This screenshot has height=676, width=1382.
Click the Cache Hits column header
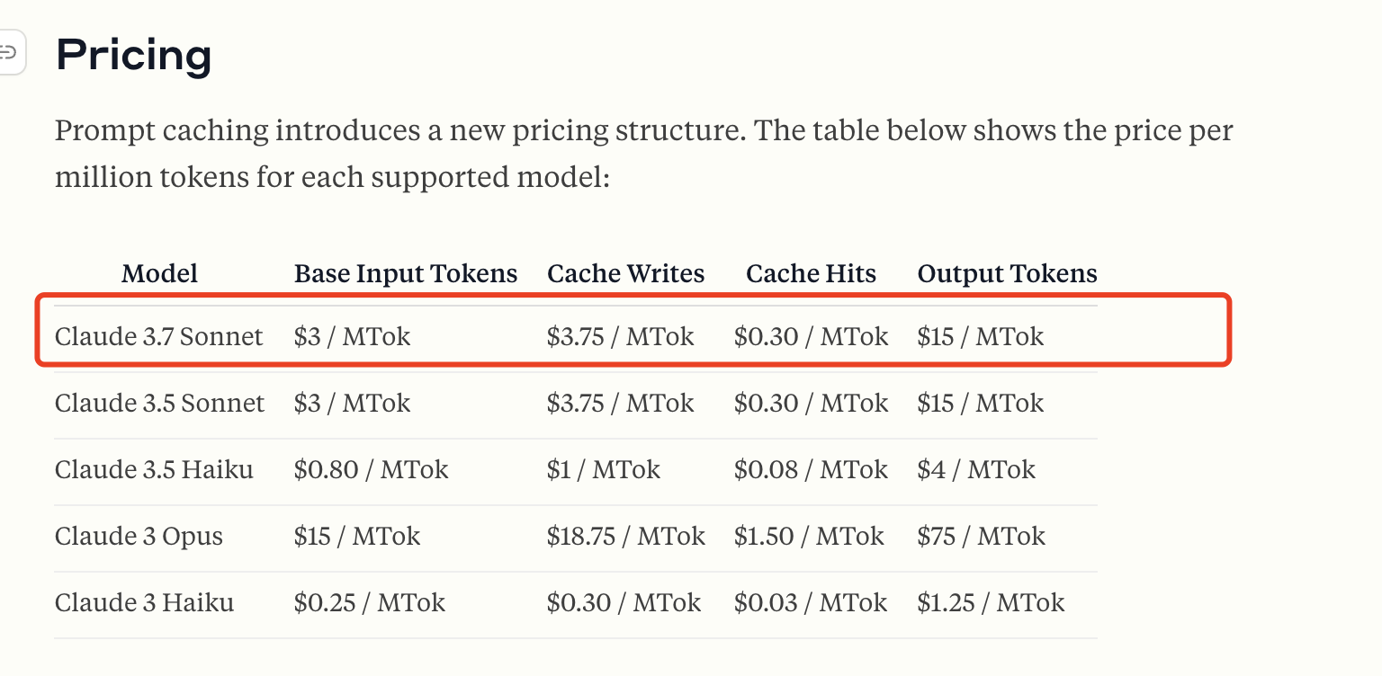point(811,273)
